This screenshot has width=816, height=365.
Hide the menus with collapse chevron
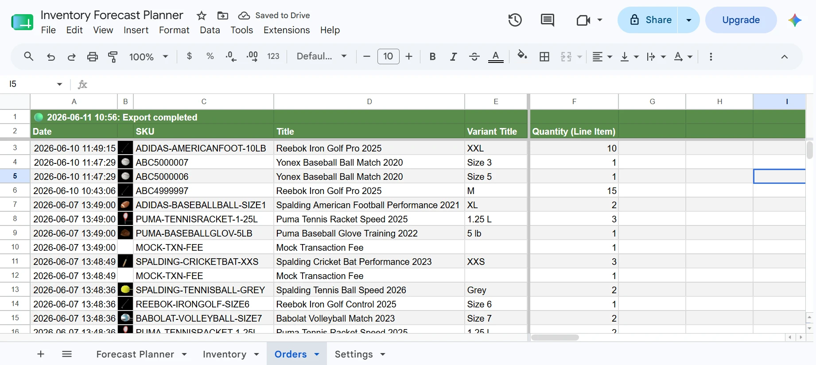(x=785, y=57)
